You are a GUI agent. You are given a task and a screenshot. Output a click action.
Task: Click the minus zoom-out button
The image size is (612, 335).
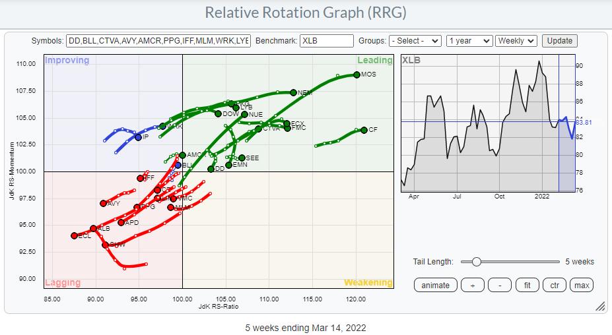point(500,285)
